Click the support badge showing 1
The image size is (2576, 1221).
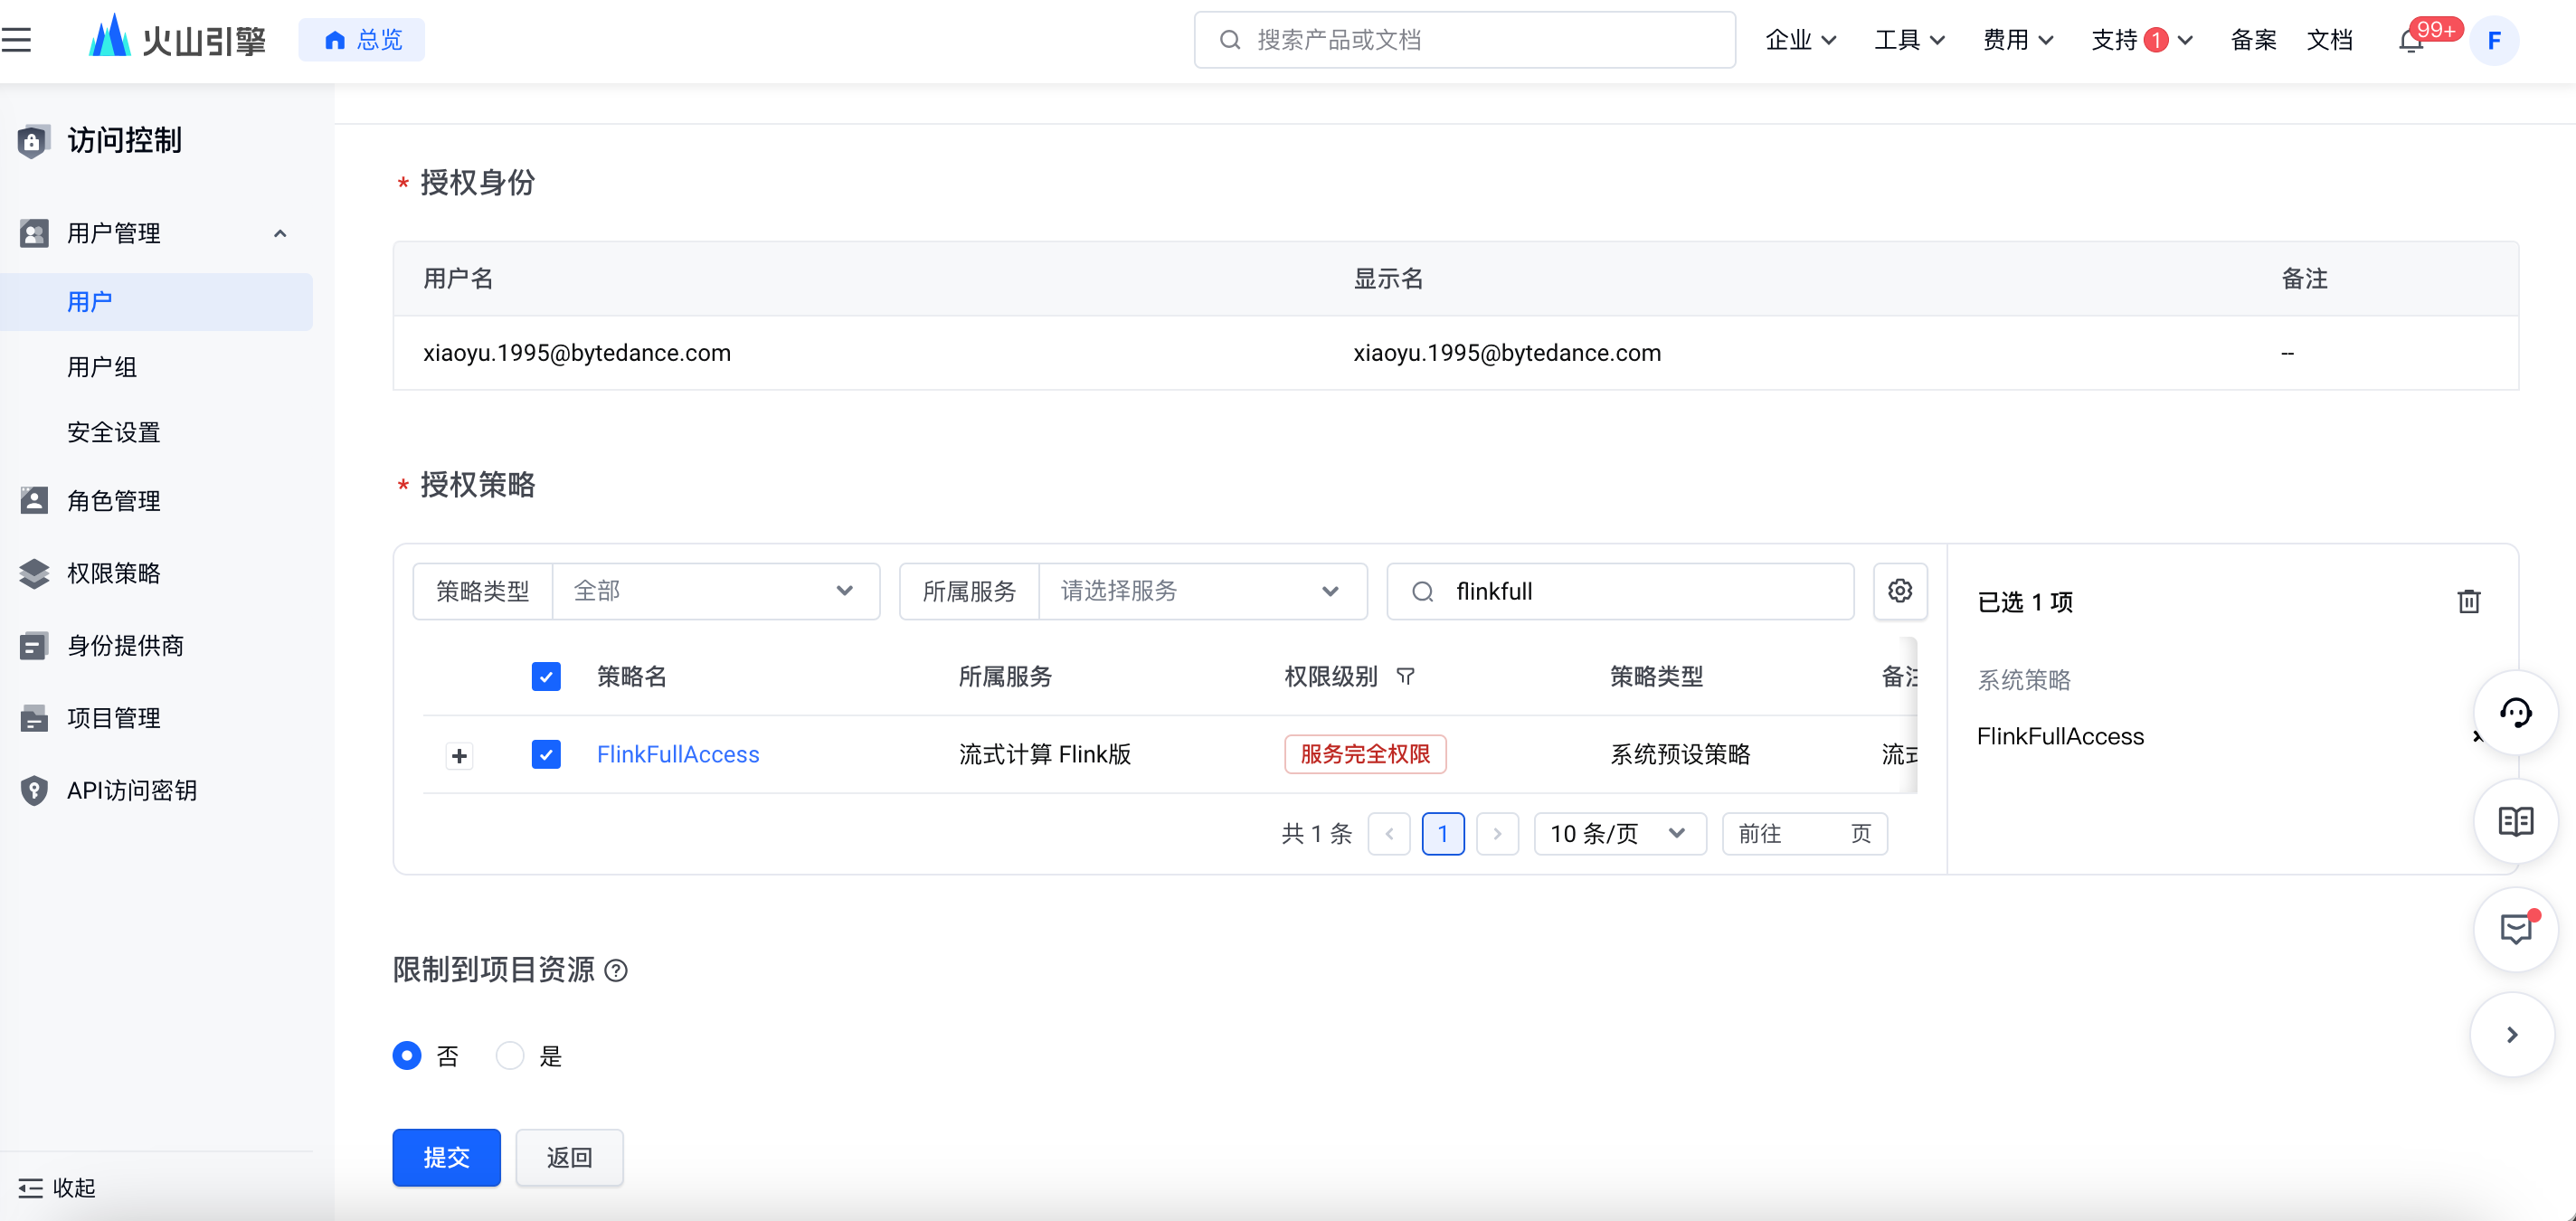(2156, 40)
